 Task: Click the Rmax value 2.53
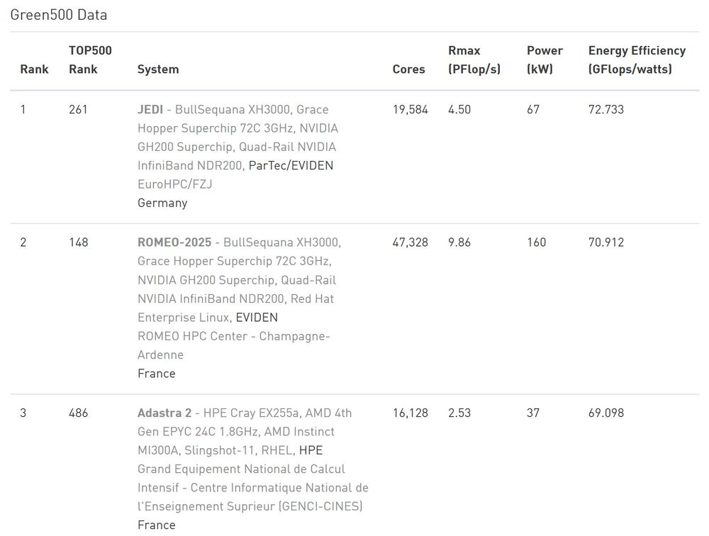[459, 413]
